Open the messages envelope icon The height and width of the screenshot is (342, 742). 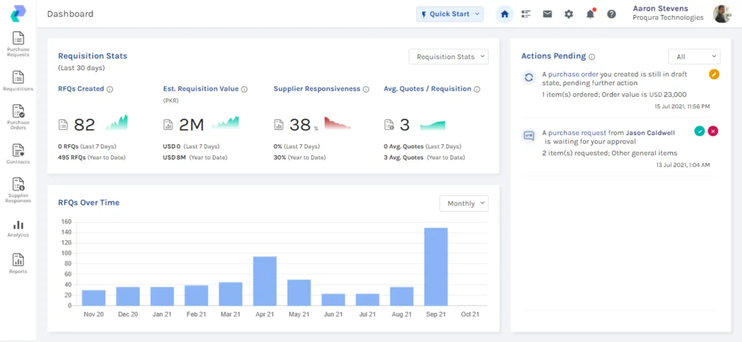(547, 14)
